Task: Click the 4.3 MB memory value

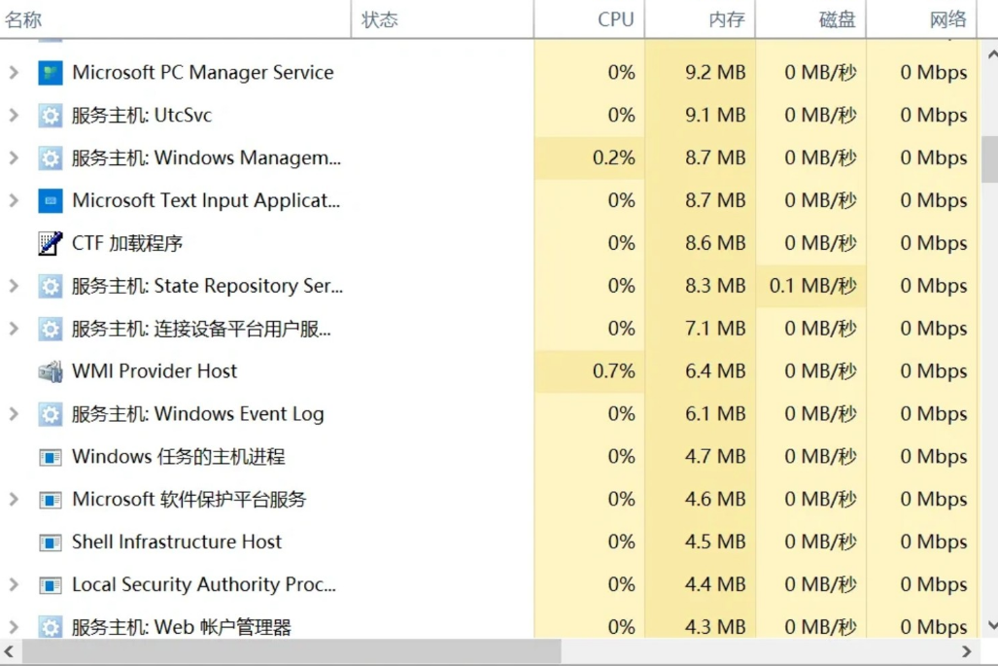Action: pyautogui.click(x=715, y=627)
